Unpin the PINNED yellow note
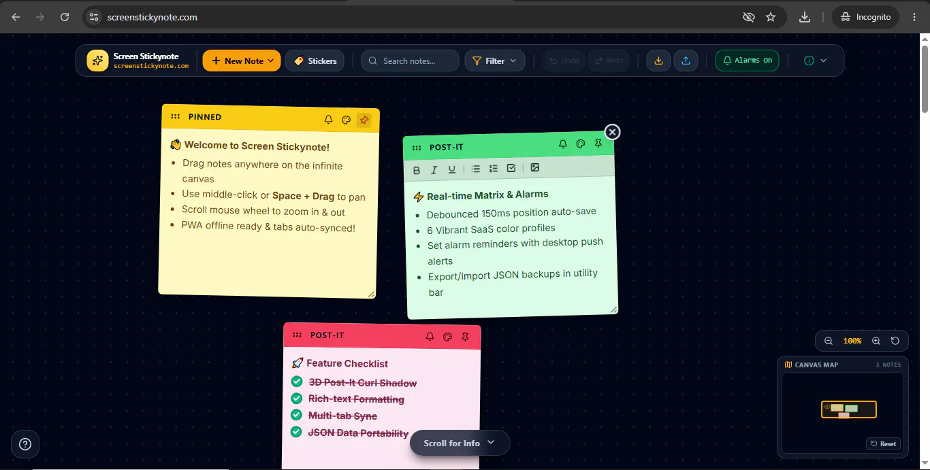The width and height of the screenshot is (930, 470). click(x=364, y=121)
